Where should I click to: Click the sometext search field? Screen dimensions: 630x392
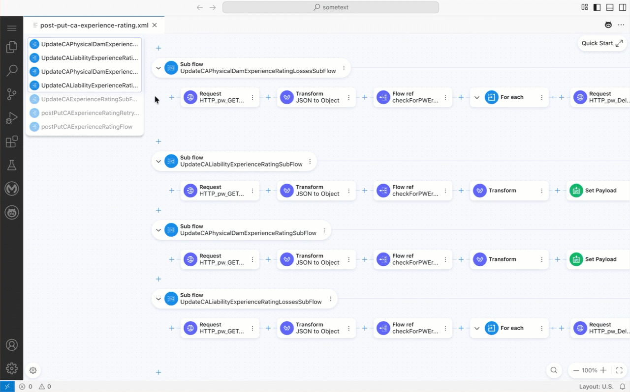330,7
